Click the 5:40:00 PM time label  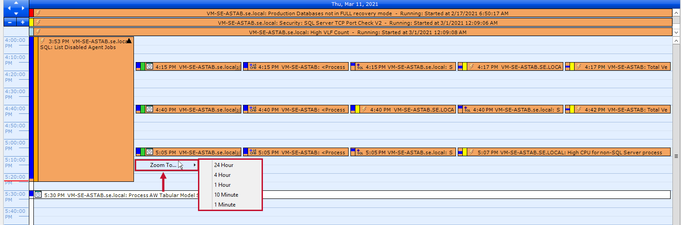click(x=16, y=214)
